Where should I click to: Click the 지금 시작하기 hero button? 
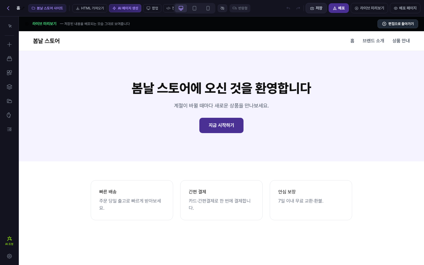pos(221,125)
